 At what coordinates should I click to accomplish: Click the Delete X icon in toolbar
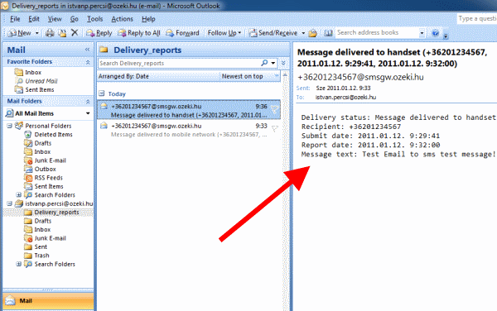(75, 32)
